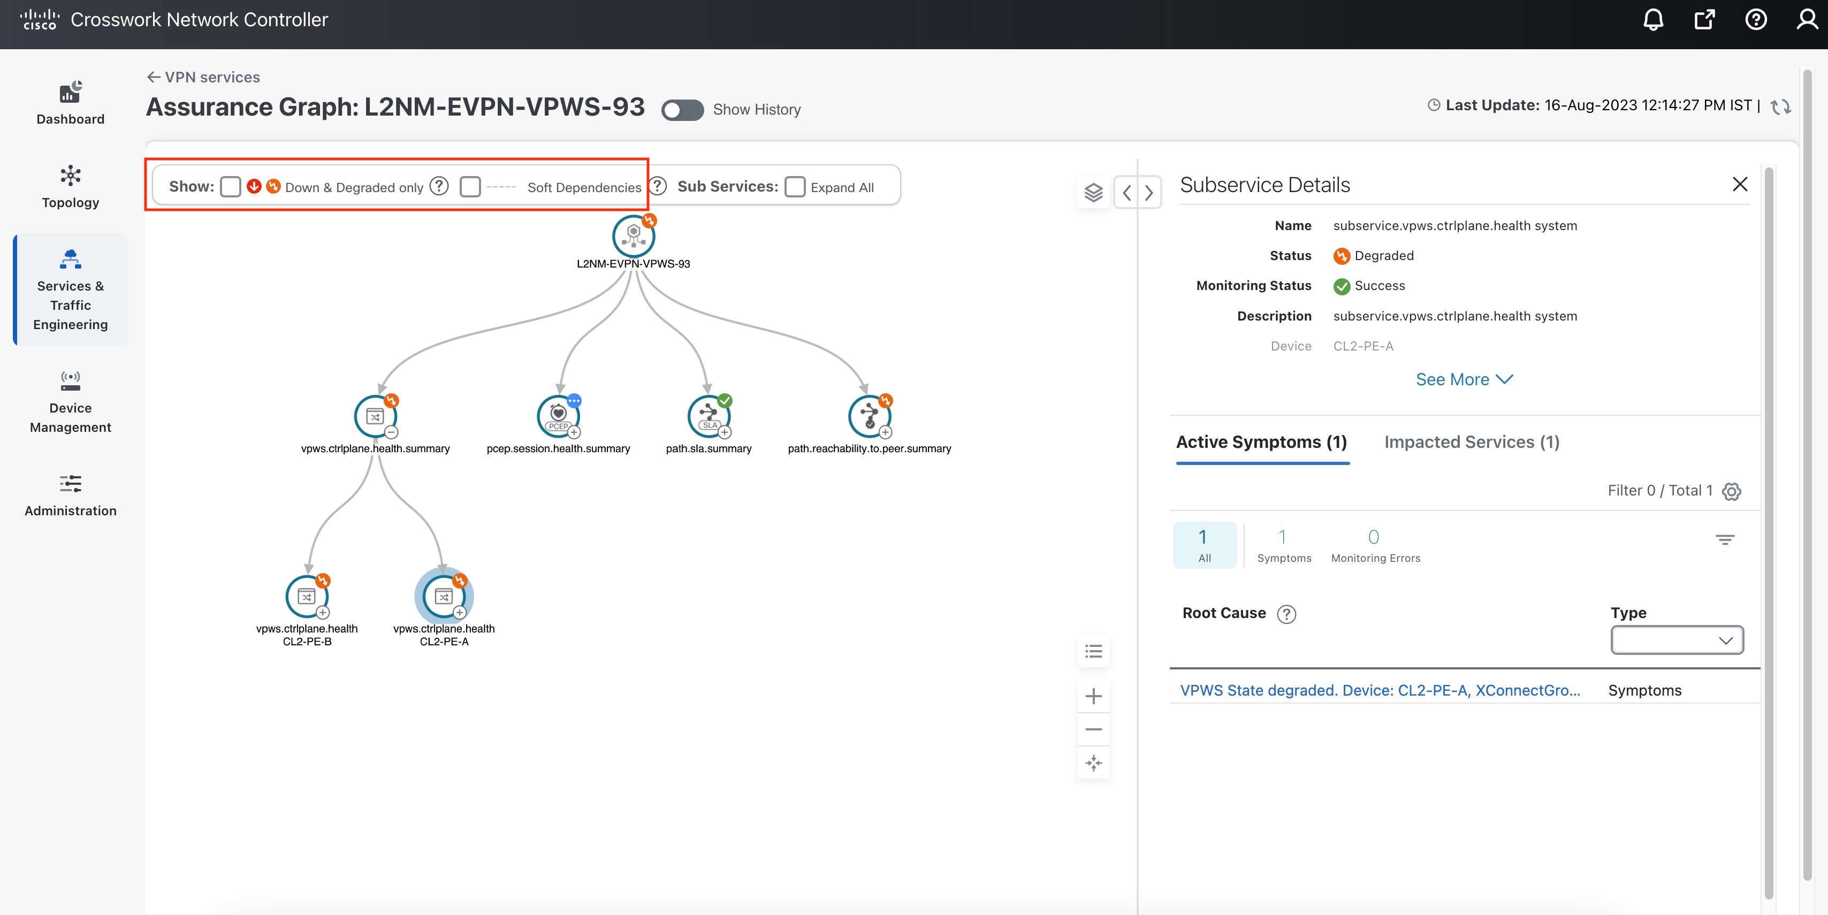Open the Topology section in sidebar
Viewport: 1828px width, 915px height.
click(x=70, y=187)
